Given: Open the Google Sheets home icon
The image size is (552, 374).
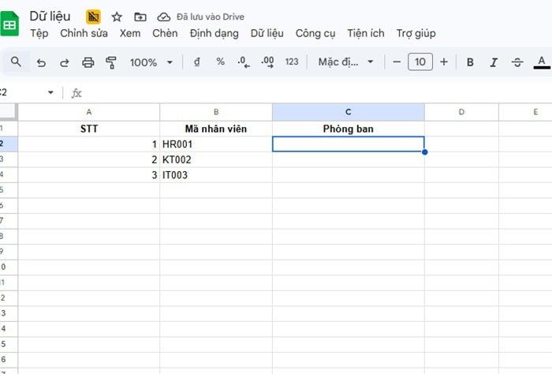Looking at the screenshot, I should tap(11, 25).
